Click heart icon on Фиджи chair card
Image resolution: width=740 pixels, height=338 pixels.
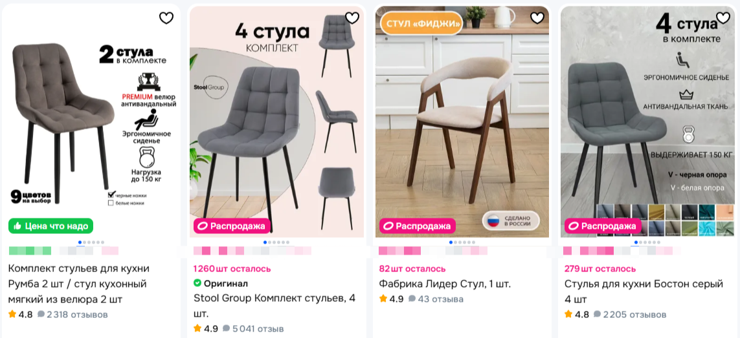pyautogui.click(x=537, y=18)
